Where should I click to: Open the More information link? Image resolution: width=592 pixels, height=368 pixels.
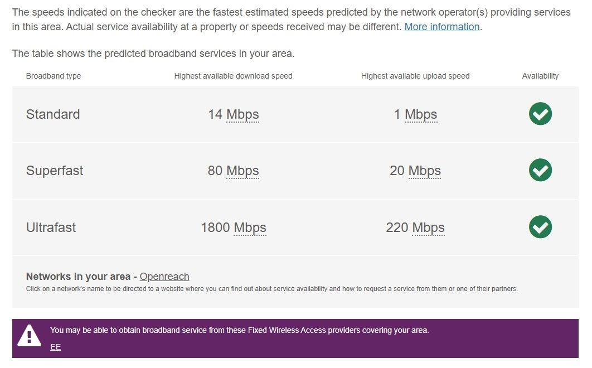441,27
